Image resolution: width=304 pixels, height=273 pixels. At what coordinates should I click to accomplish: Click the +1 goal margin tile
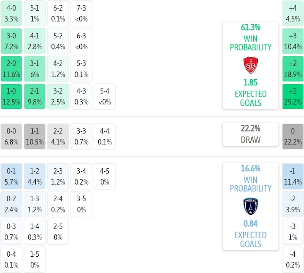pos(293,97)
